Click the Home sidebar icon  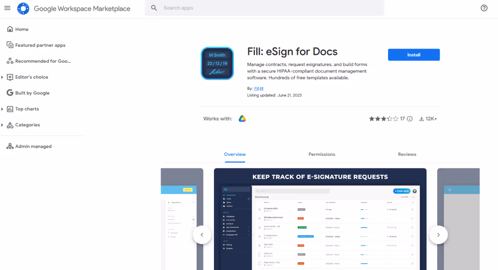click(10, 29)
